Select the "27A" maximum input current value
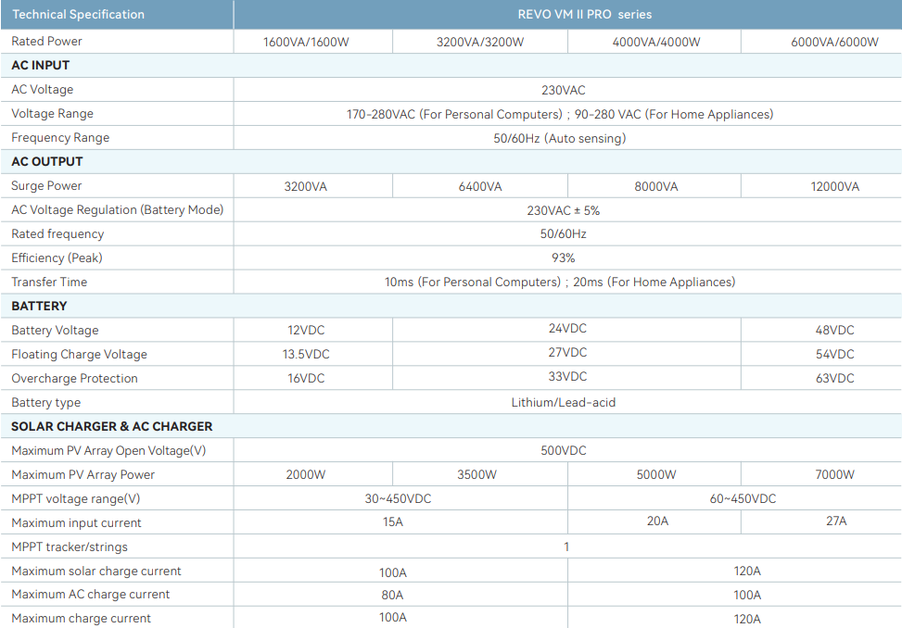 836,521
